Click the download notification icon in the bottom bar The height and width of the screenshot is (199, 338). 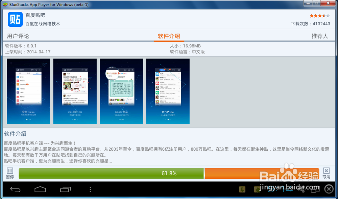coord(242,189)
